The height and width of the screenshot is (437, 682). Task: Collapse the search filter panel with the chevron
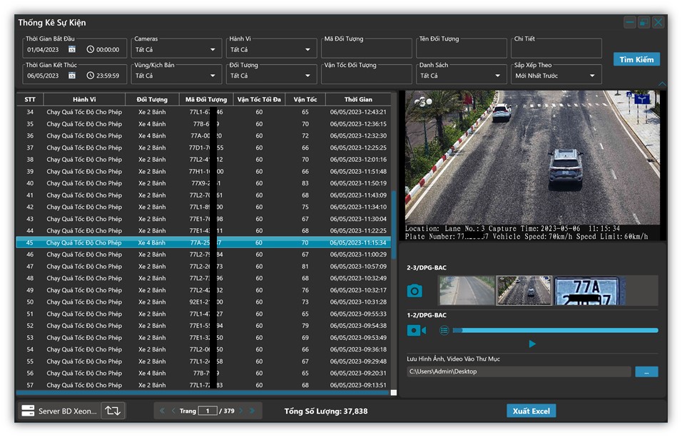coord(662,83)
